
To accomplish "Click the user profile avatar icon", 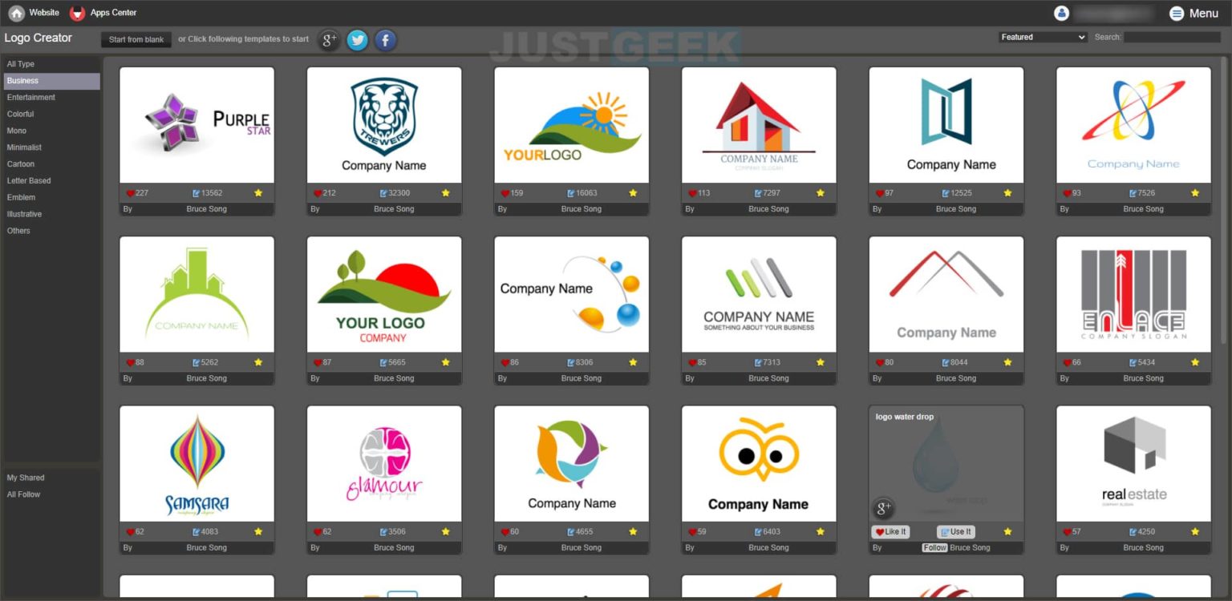I will 1062,13.
